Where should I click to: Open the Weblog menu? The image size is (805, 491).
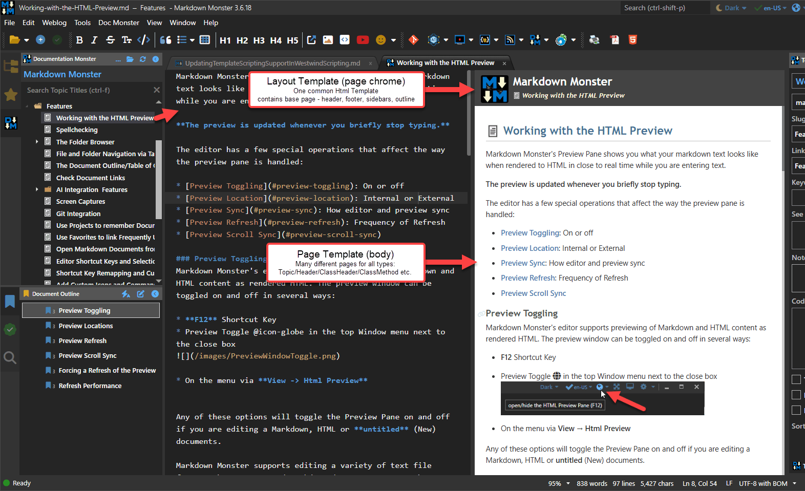[54, 23]
